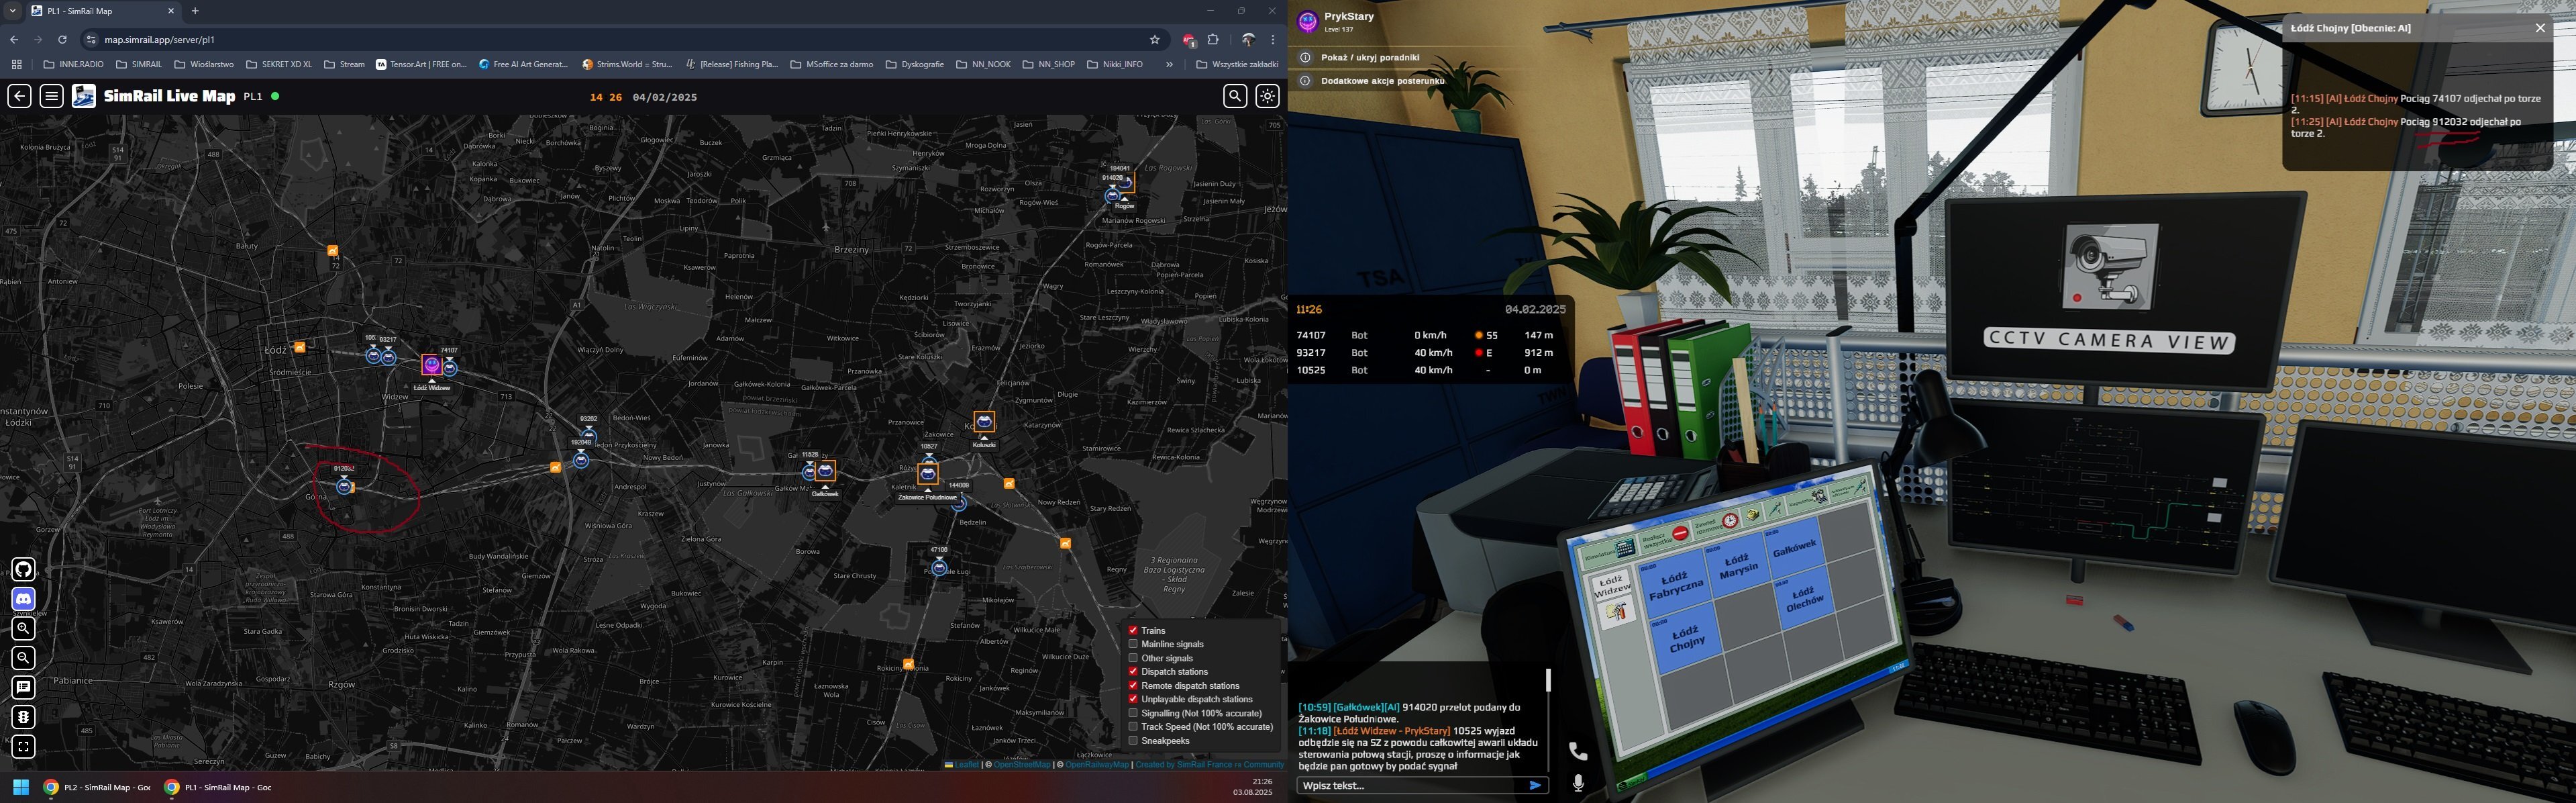Enable the Mainline signals checkbox

(1133, 644)
